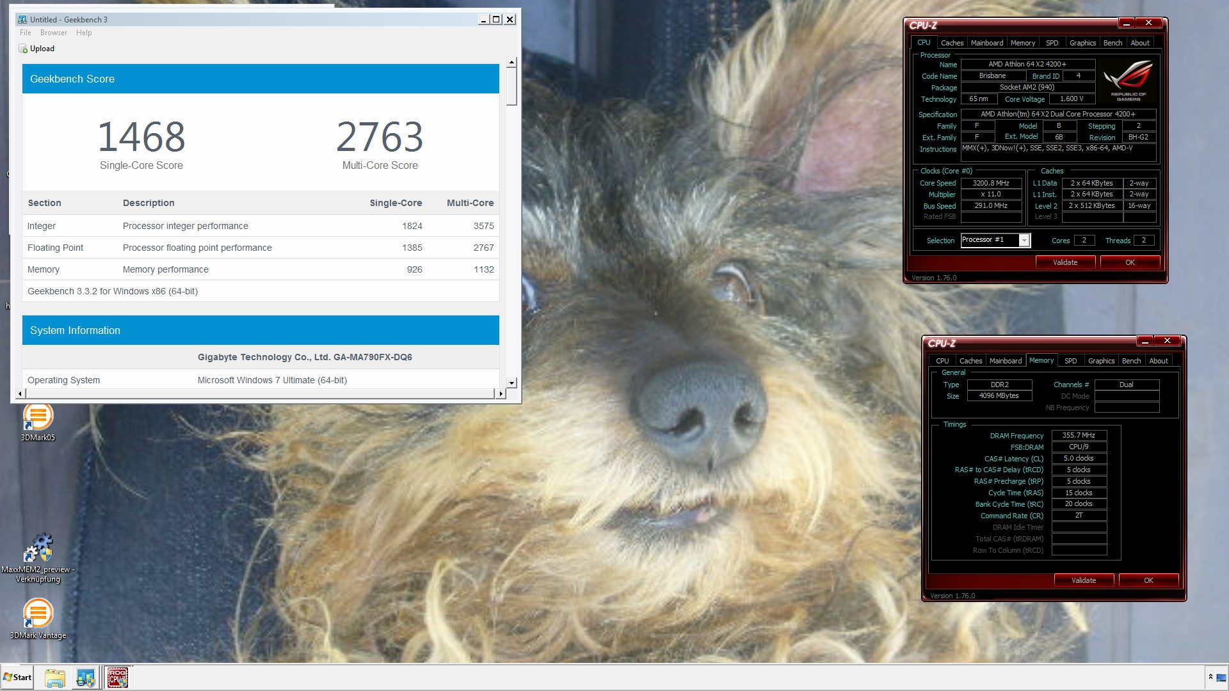Switch to Caches tab in upper CPU-Z
Screen dimensions: 1229x691
point(952,43)
